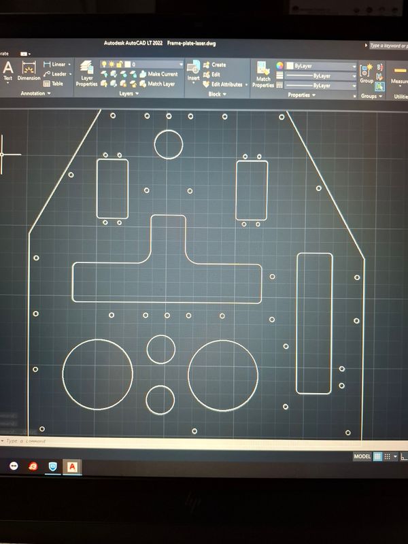Viewport: 408px width, 544px height.
Task: Click the MODEL space button
Action: point(362,456)
